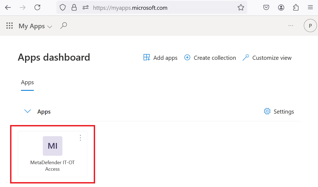Screen dimensions: 318x187
Task: Open the Save to Pocket icon
Action: click(266, 8)
